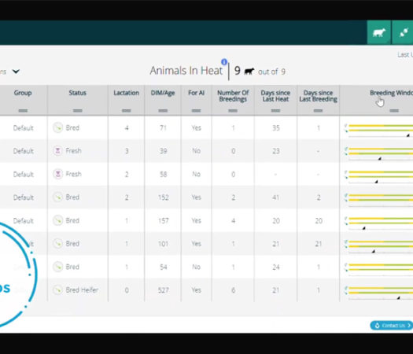
Task: Click the blue info badge above Animals In Heat
Action: 224,62
